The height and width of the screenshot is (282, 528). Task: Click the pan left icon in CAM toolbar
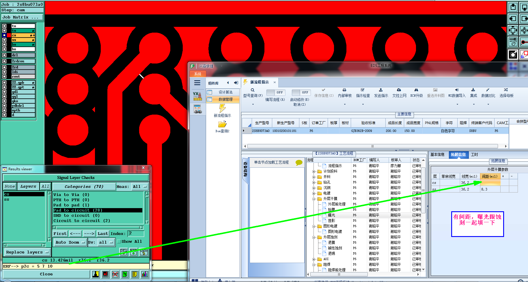(513, 19)
